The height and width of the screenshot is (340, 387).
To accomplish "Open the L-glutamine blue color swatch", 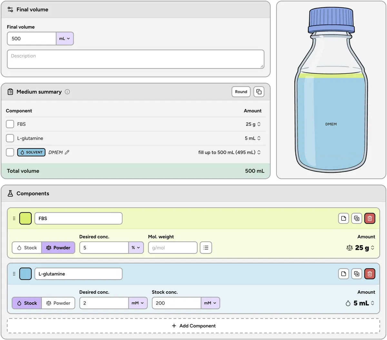I will (25, 274).
